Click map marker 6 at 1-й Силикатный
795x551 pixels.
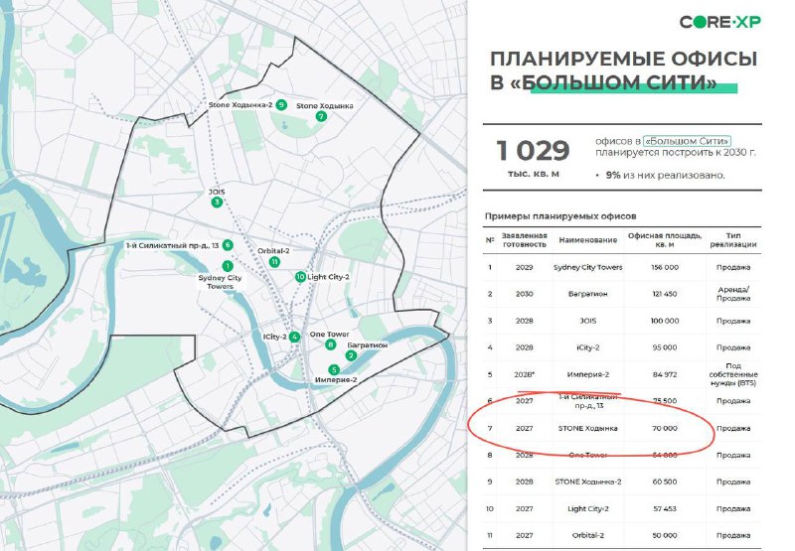[228, 245]
